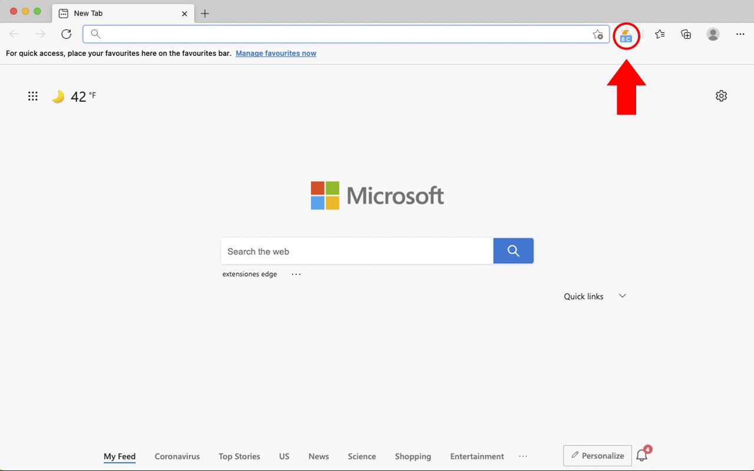
Task: Open the app launcher grid icon
Action: coord(33,96)
